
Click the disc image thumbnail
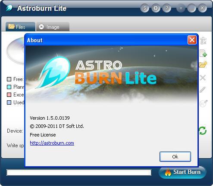coord(15,50)
